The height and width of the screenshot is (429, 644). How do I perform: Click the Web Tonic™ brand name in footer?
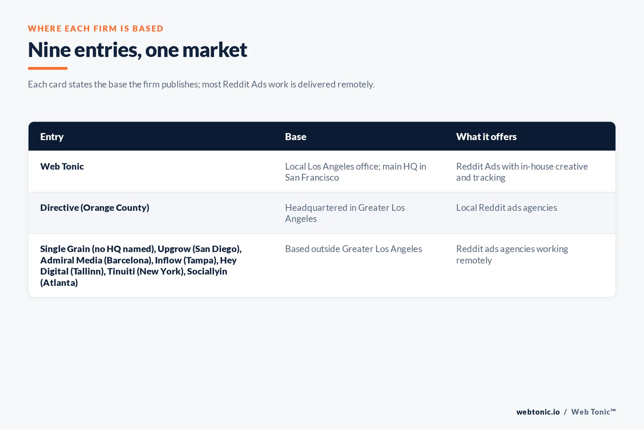tap(593, 412)
